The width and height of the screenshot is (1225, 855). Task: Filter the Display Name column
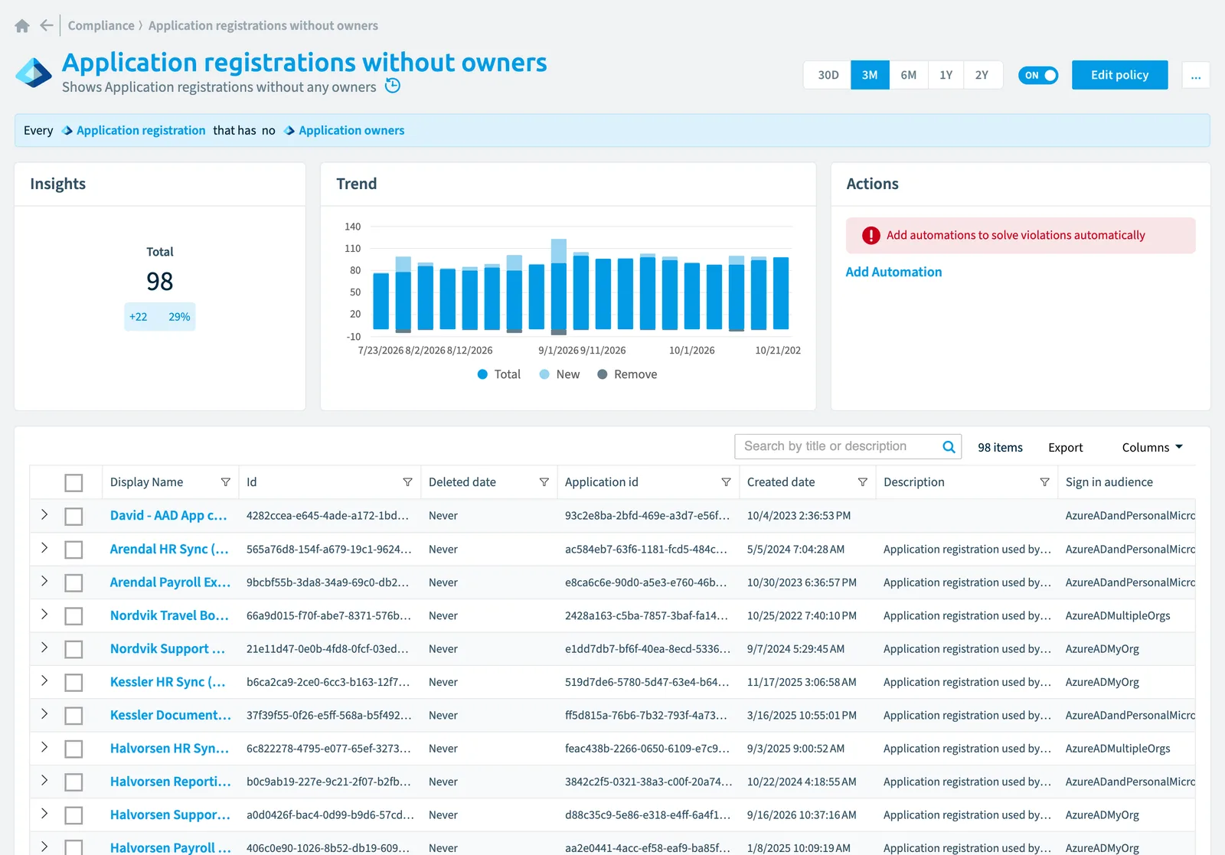(x=226, y=482)
